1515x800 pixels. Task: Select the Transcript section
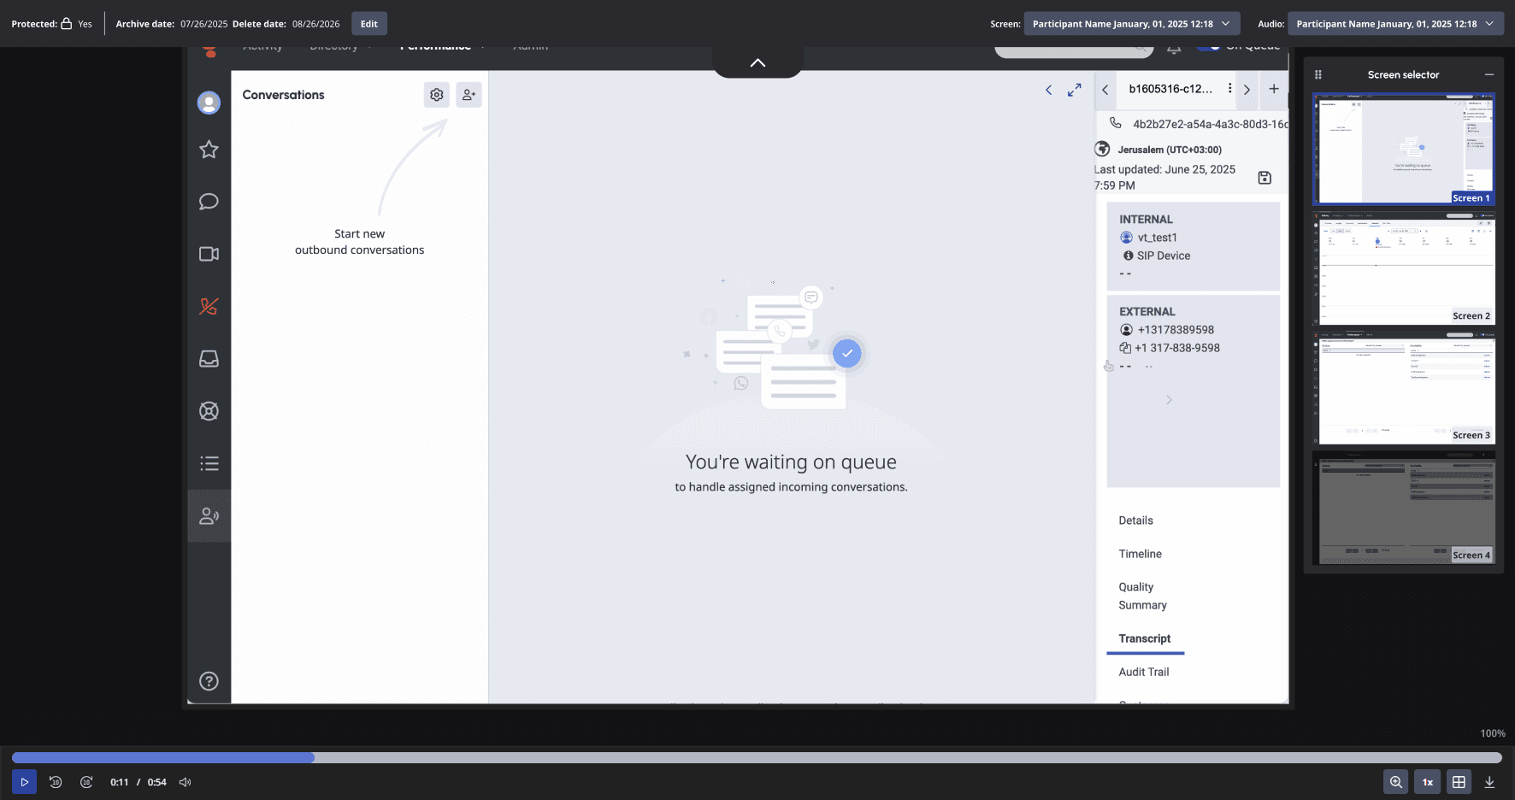click(x=1145, y=638)
